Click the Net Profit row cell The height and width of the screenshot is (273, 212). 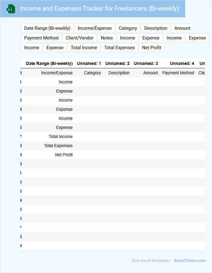64,155
